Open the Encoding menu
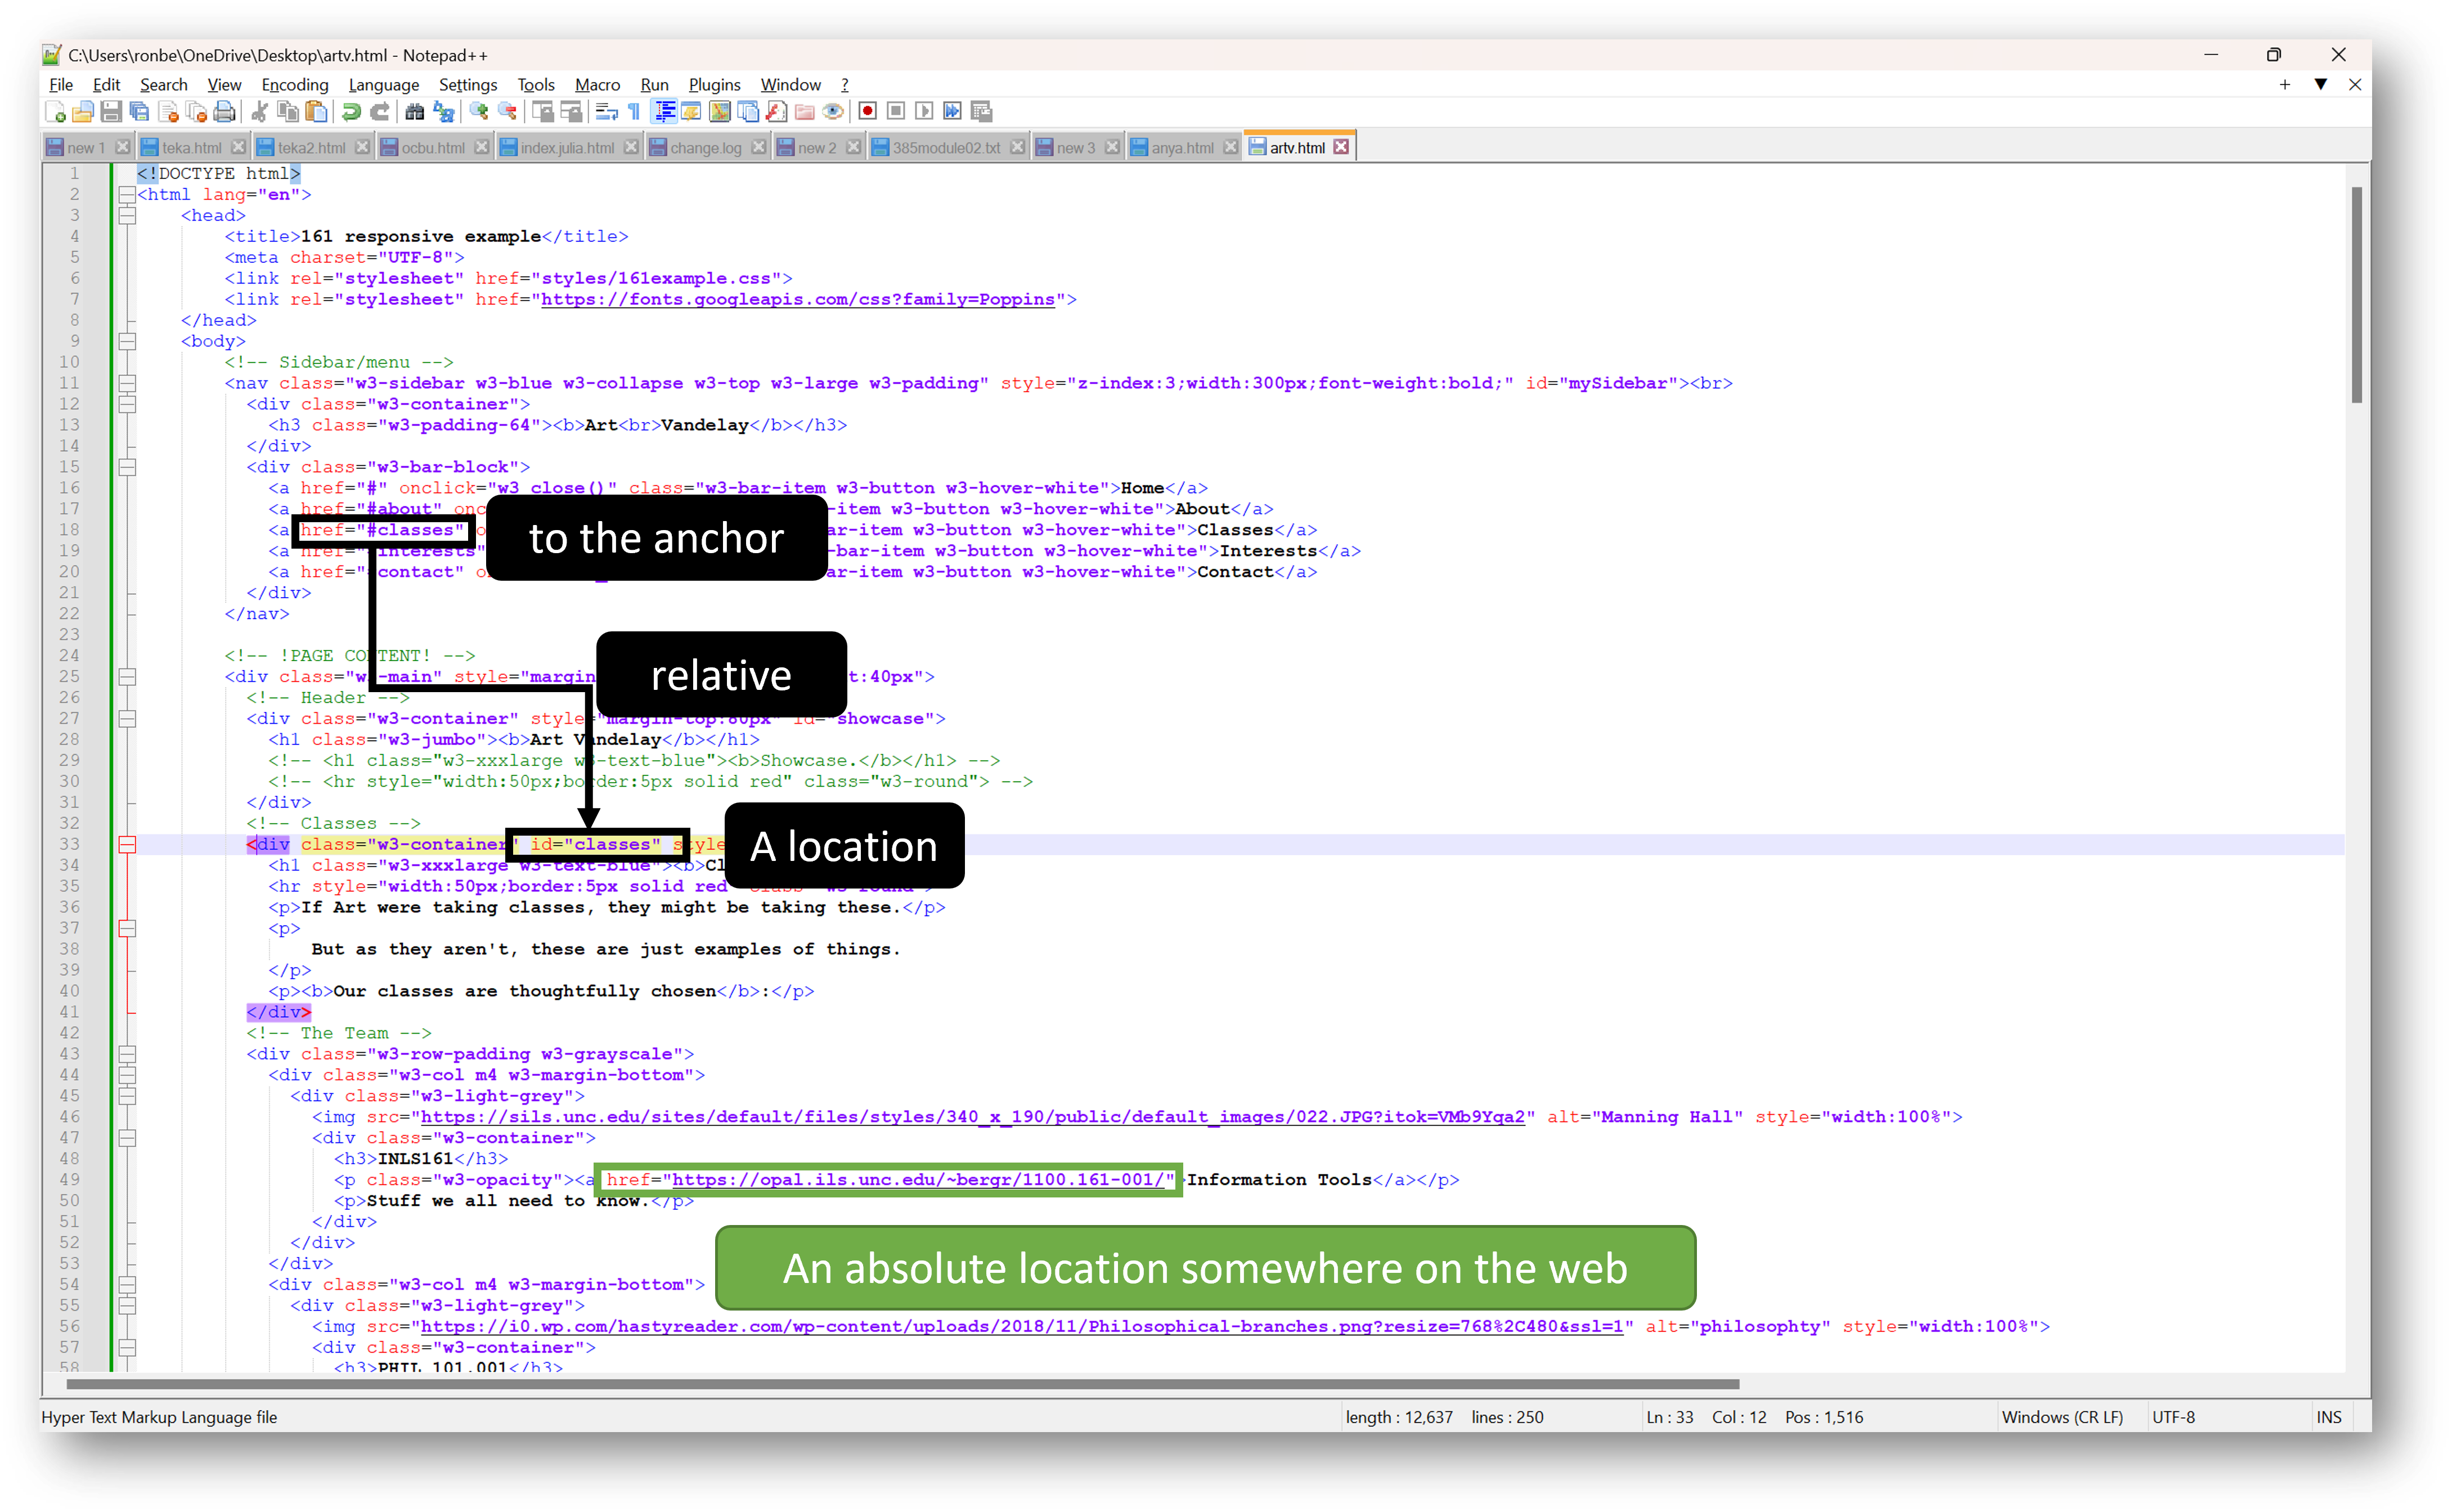 294,85
